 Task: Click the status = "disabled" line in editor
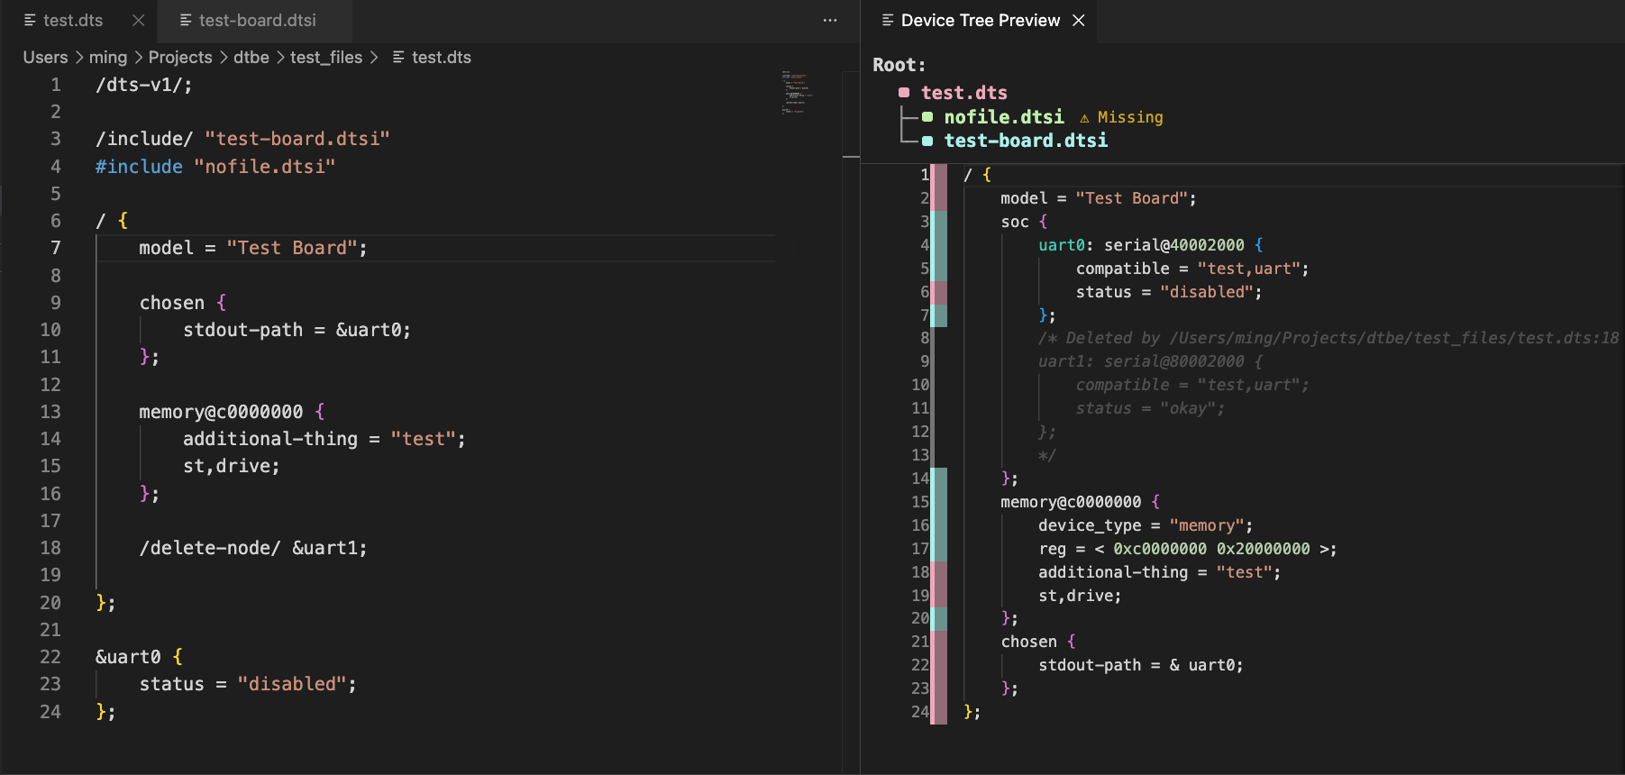click(x=248, y=684)
